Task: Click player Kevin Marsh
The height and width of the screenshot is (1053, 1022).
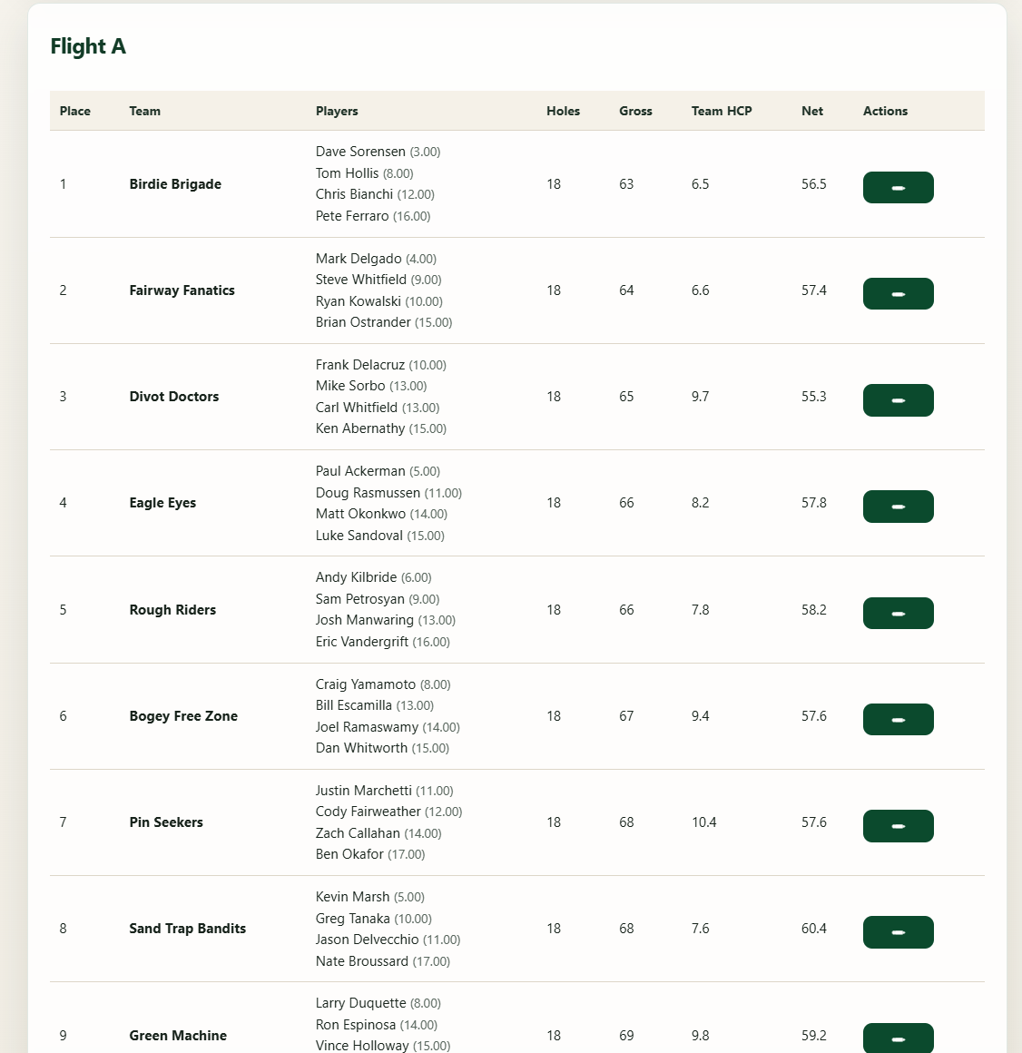Action: 352,897
